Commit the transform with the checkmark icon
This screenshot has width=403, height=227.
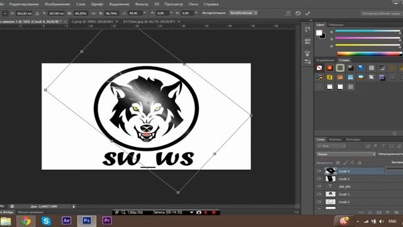[x=308, y=13]
